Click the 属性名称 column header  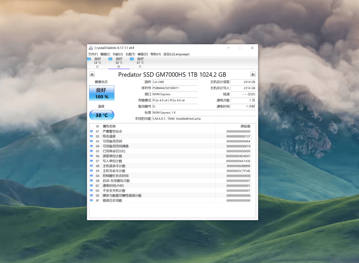point(109,126)
